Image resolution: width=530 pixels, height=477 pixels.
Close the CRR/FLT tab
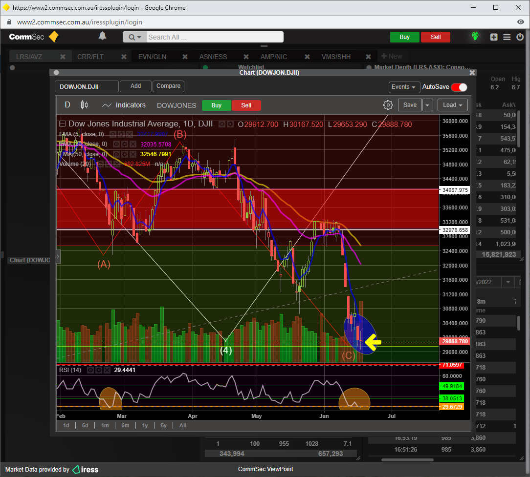coord(124,57)
